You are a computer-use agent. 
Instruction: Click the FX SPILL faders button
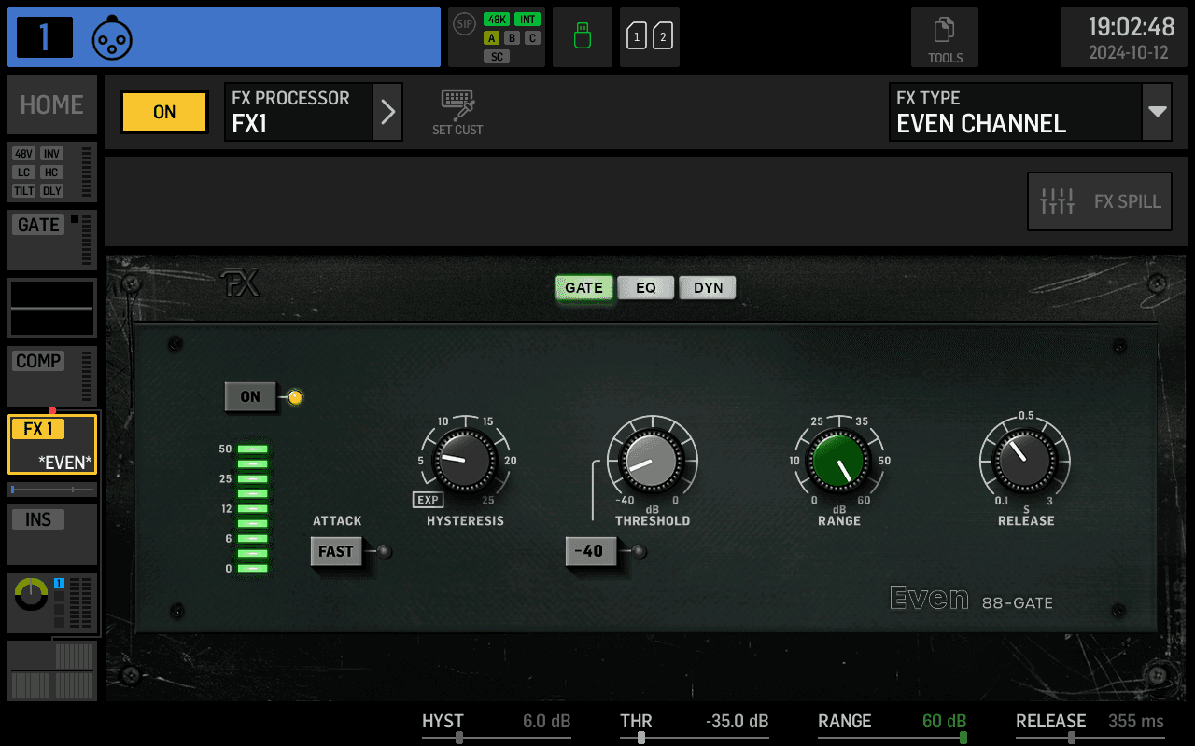pyautogui.click(x=1100, y=200)
